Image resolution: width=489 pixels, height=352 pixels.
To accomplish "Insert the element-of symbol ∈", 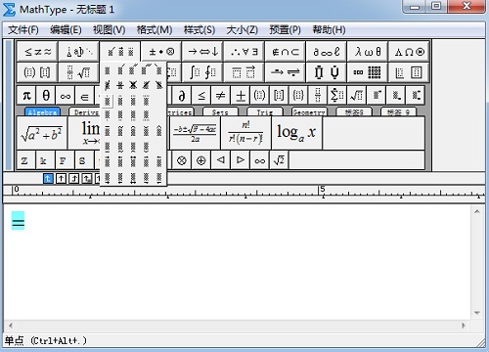I will (85, 96).
